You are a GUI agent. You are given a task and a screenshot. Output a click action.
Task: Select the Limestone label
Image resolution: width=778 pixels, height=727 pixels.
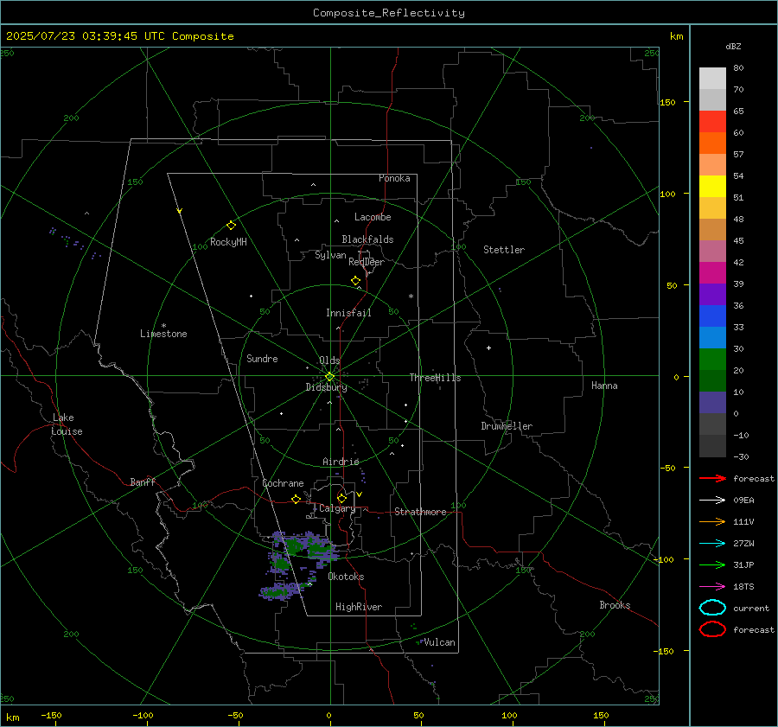pos(163,334)
